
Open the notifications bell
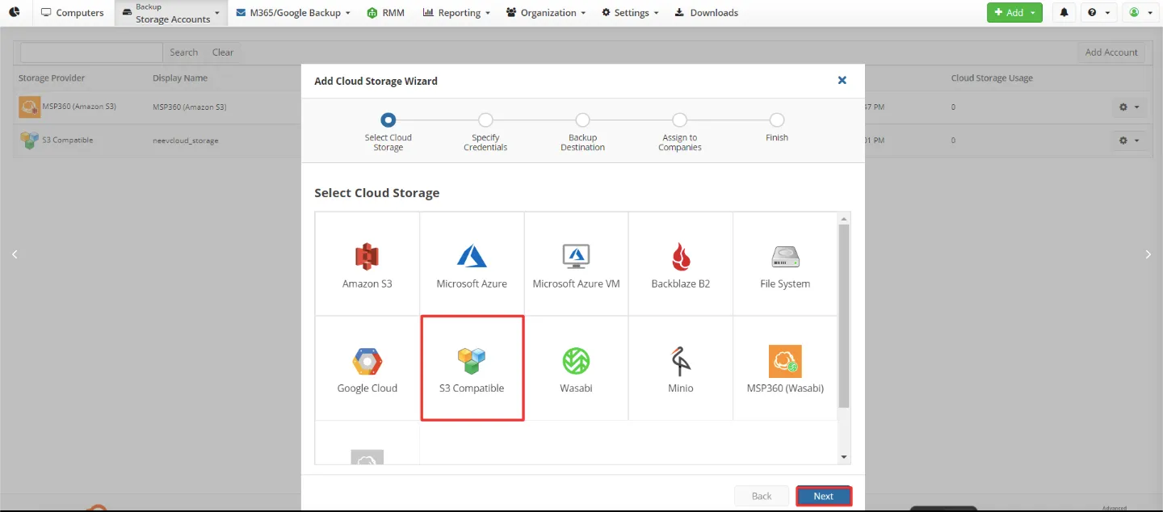pyautogui.click(x=1064, y=12)
